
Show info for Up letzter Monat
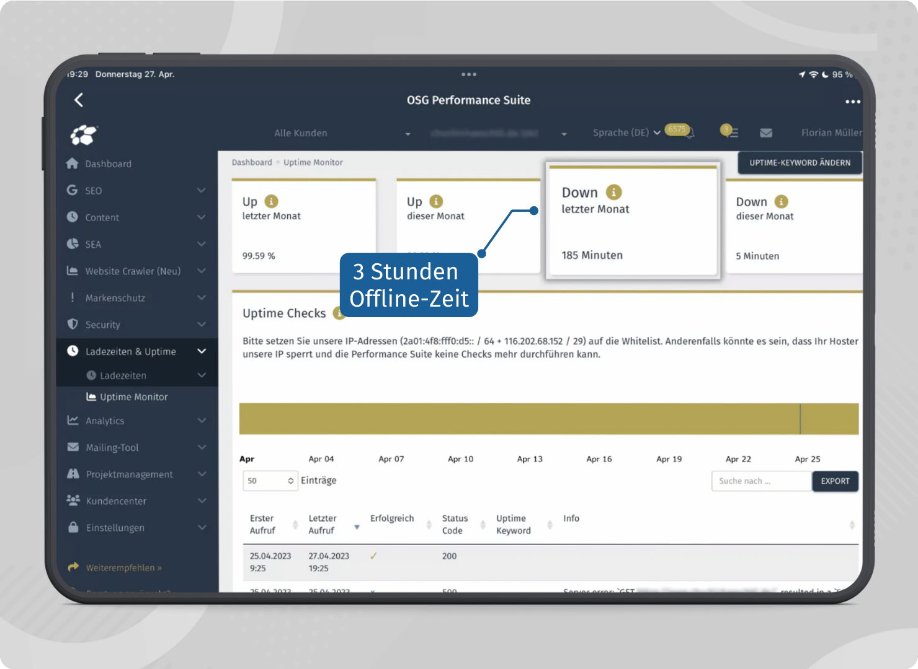[x=272, y=201]
